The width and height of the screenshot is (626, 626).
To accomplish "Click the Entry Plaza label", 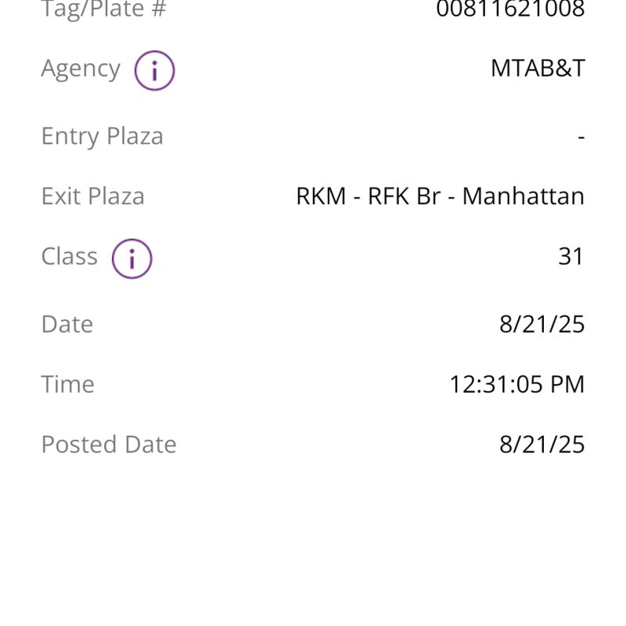I will [x=102, y=136].
